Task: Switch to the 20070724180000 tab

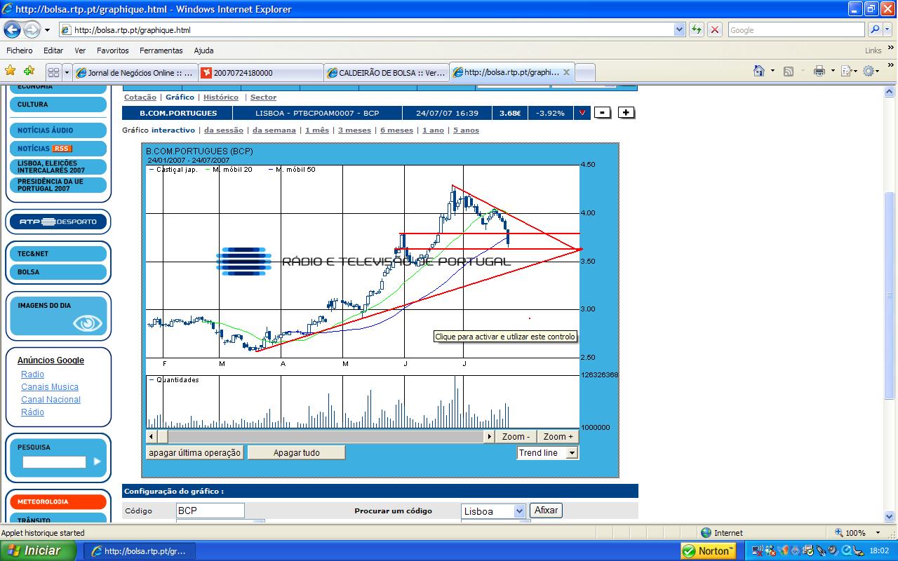Action: coord(260,73)
